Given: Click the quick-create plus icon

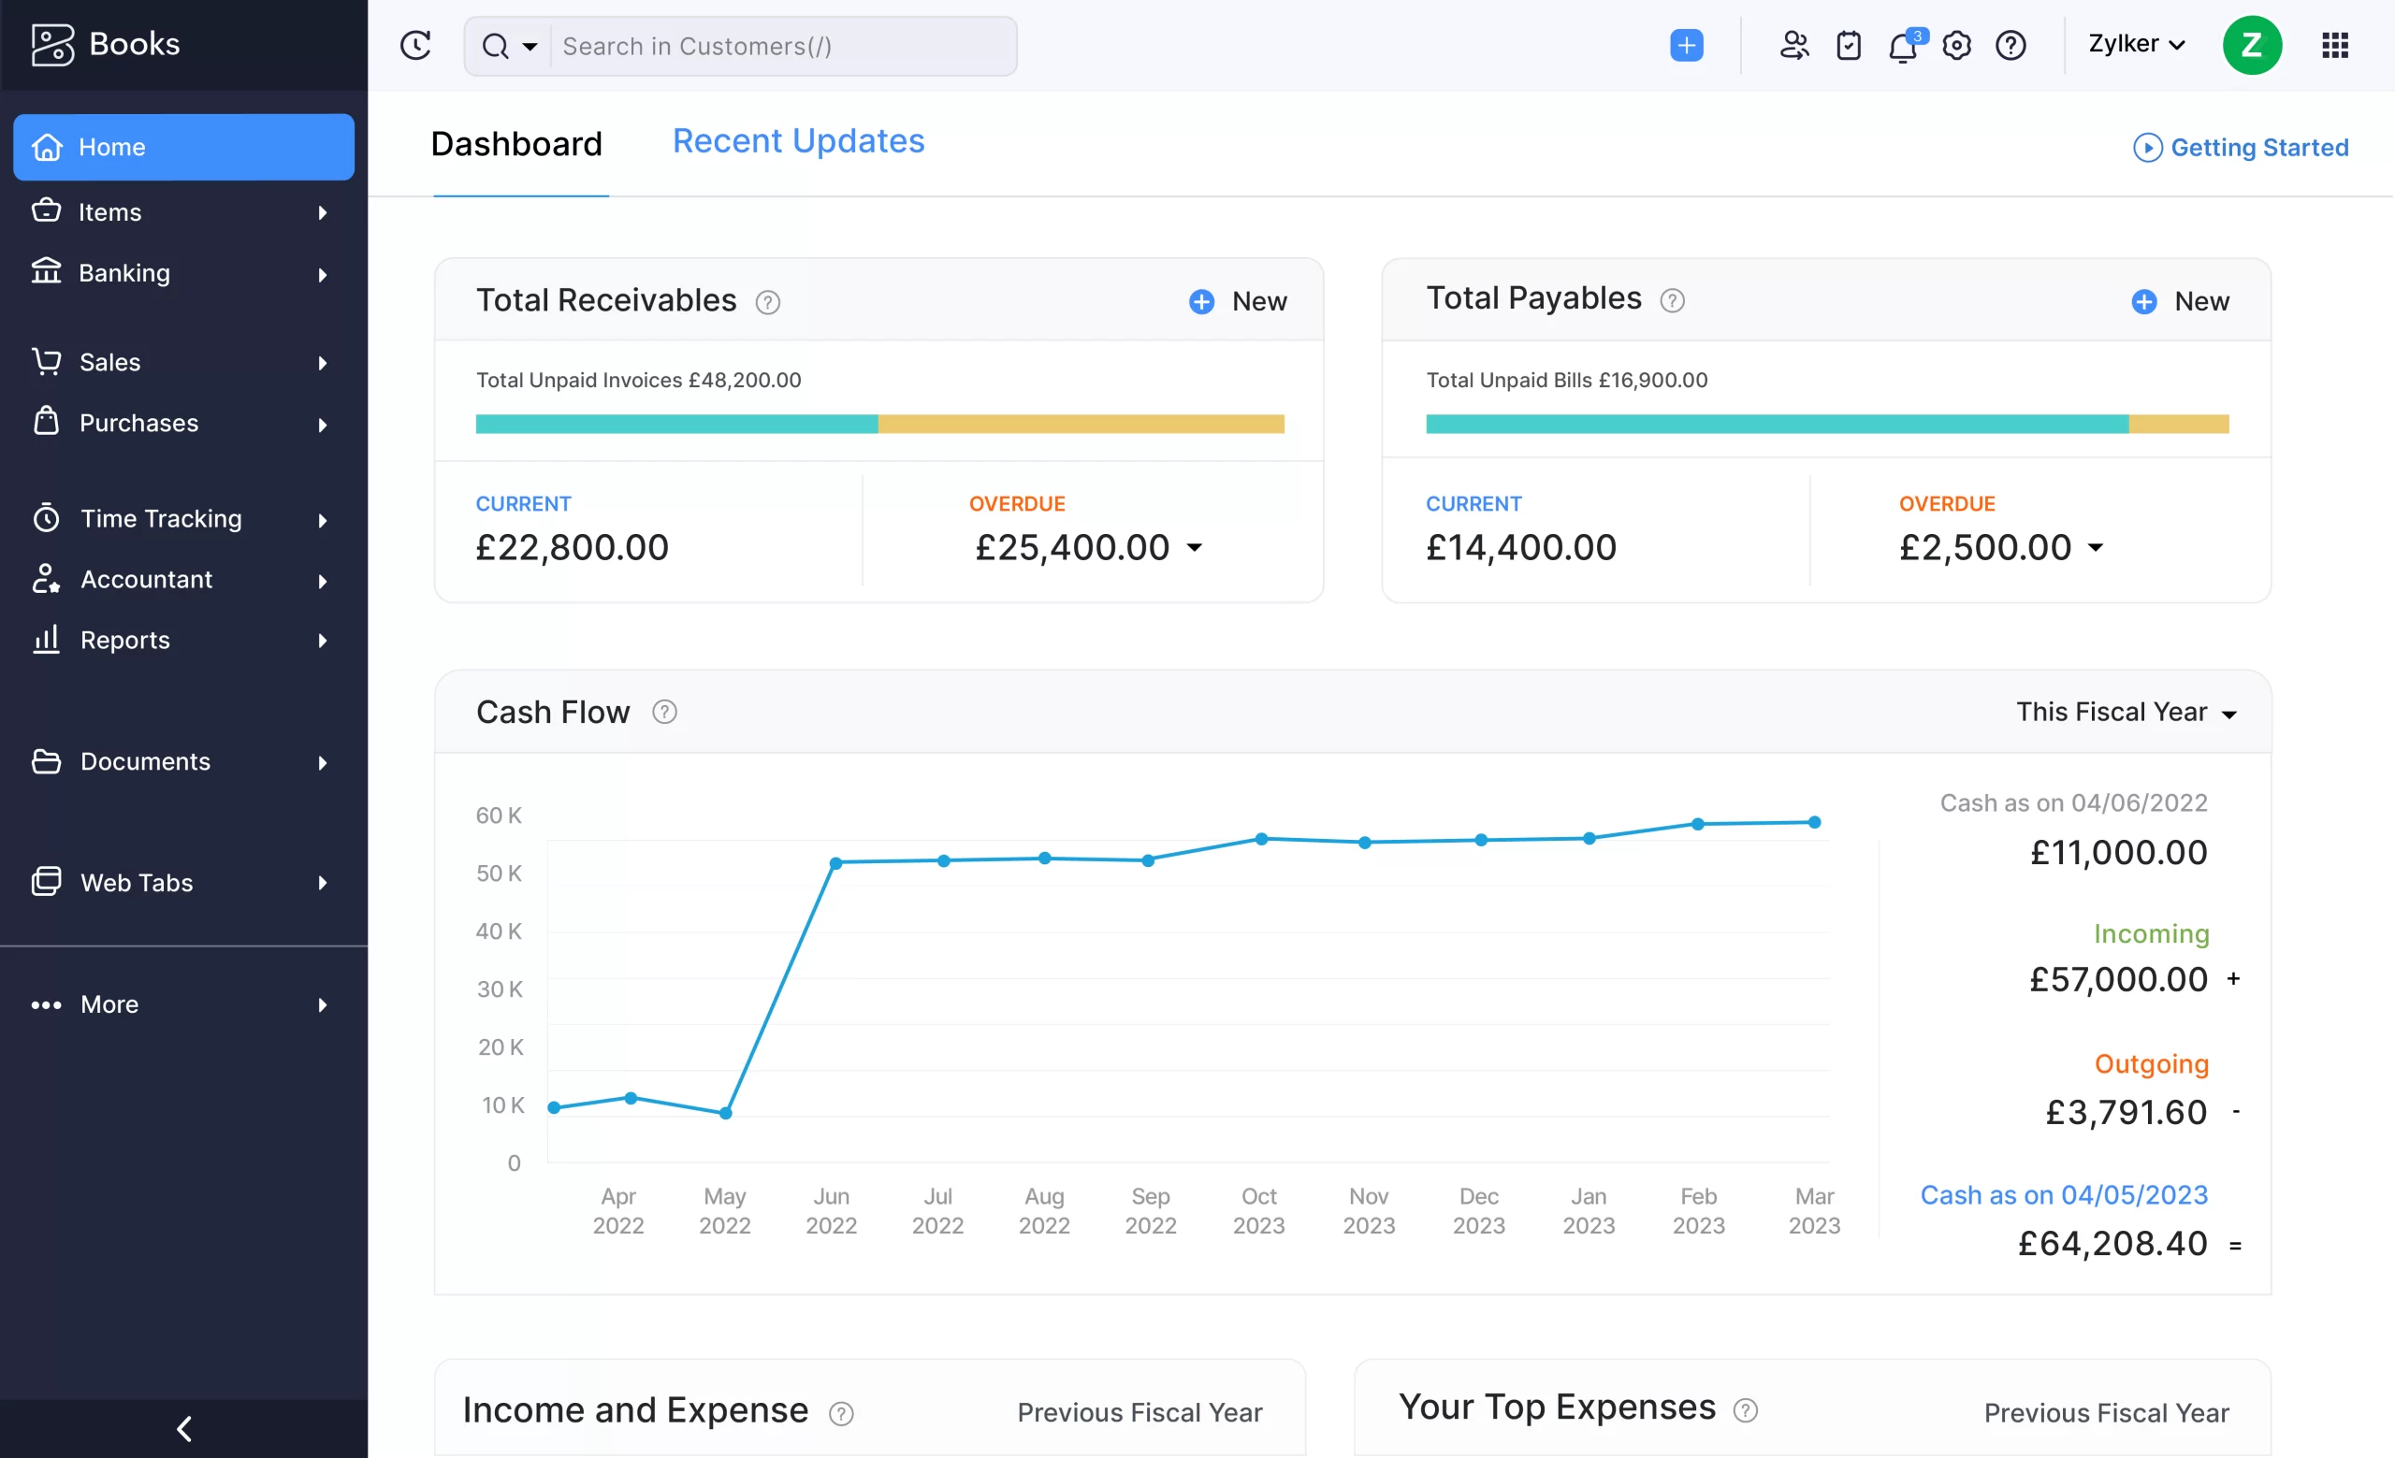Looking at the screenshot, I should click(x=1687, y=45).
